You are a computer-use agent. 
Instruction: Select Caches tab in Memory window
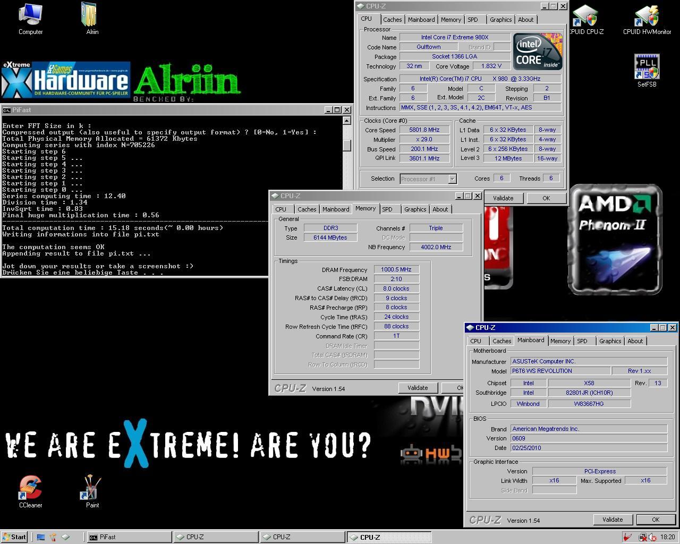click(x=307, y=209)
